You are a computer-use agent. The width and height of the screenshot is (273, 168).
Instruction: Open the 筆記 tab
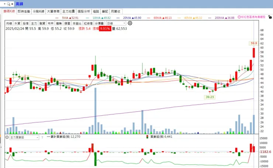click(105, 11)
